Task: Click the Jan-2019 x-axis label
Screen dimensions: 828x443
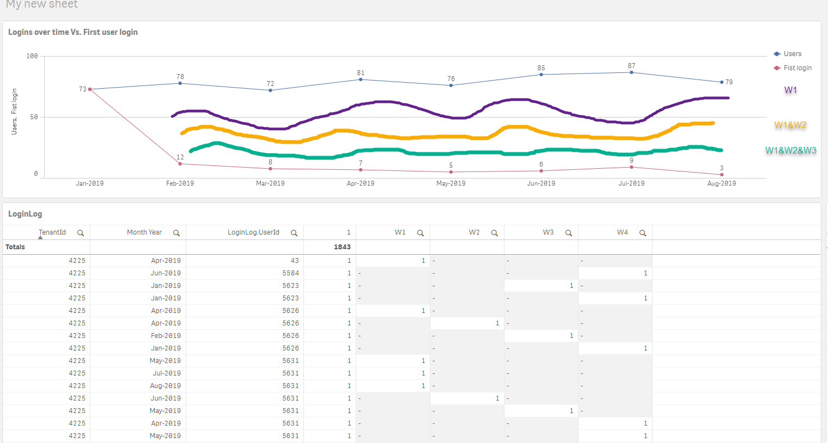Action: coord(90,183)
